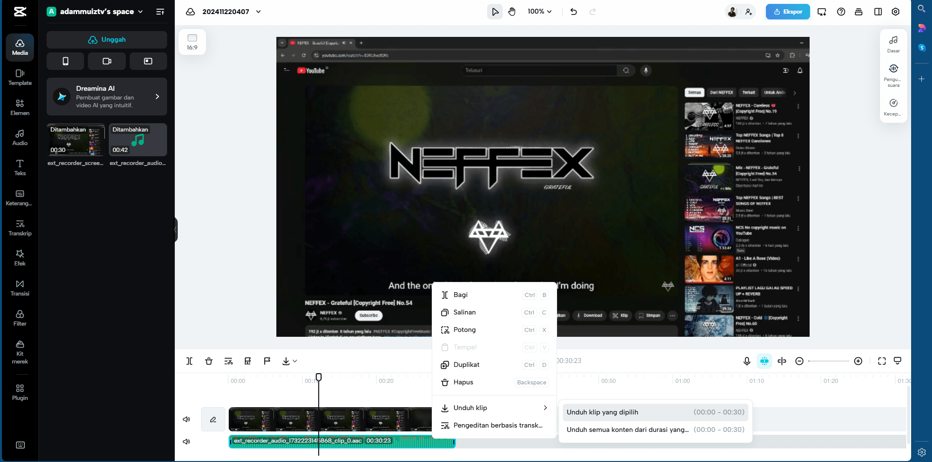Screen dimensions: 932x462
Task: Select the pointer tool in top toolbar
Action: pos(495,12)
